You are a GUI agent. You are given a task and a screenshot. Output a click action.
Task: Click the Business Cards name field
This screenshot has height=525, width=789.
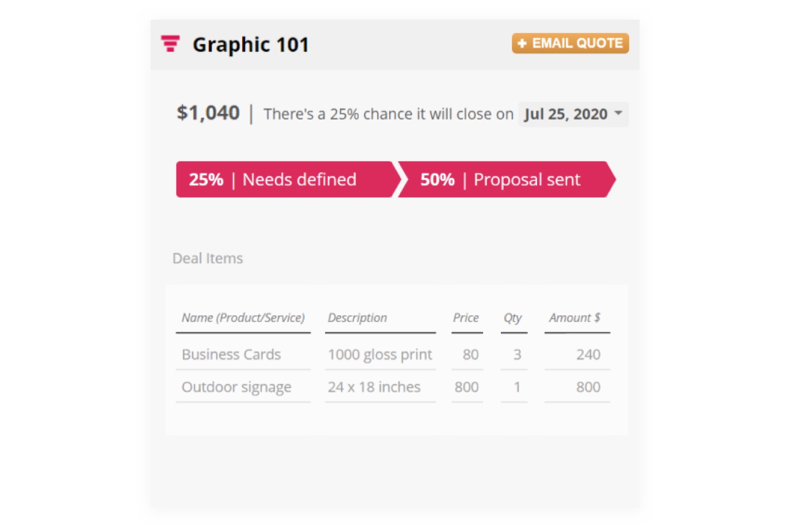point(243,354)
